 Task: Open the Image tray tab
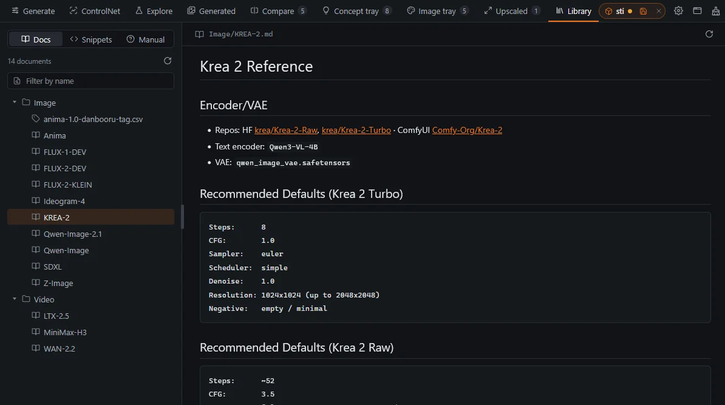tap(437, 11)
